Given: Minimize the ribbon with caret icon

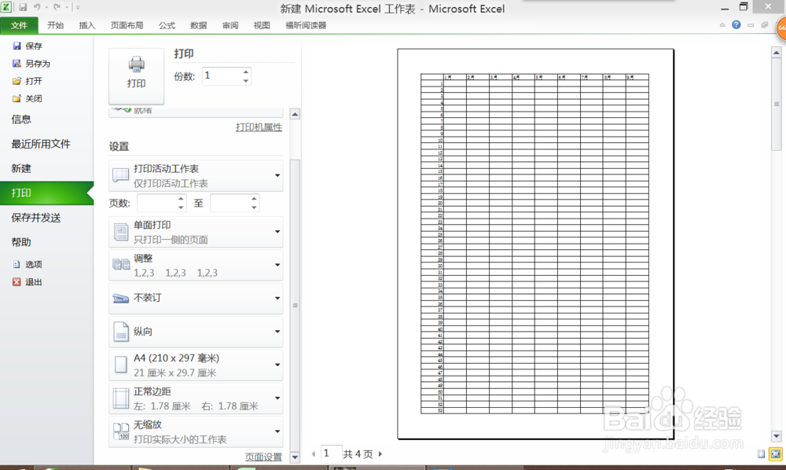Looking at the screenshot, I should coord(722,25).
